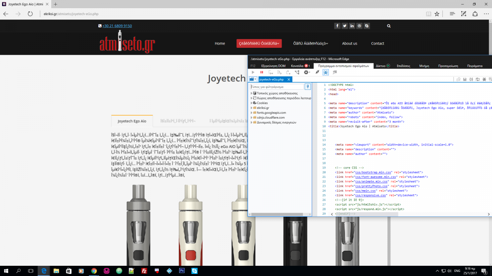Screen dimensions: 492x276
Task: Expand the Δυναμικές δέσμες ενεργειών folder
Action: tap(251, 122)
